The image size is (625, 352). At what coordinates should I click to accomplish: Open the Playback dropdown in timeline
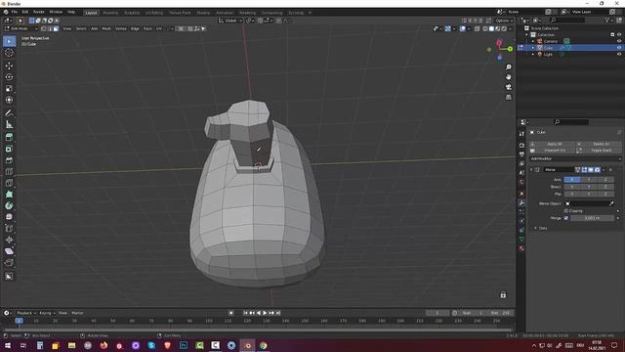click(26, 313)
